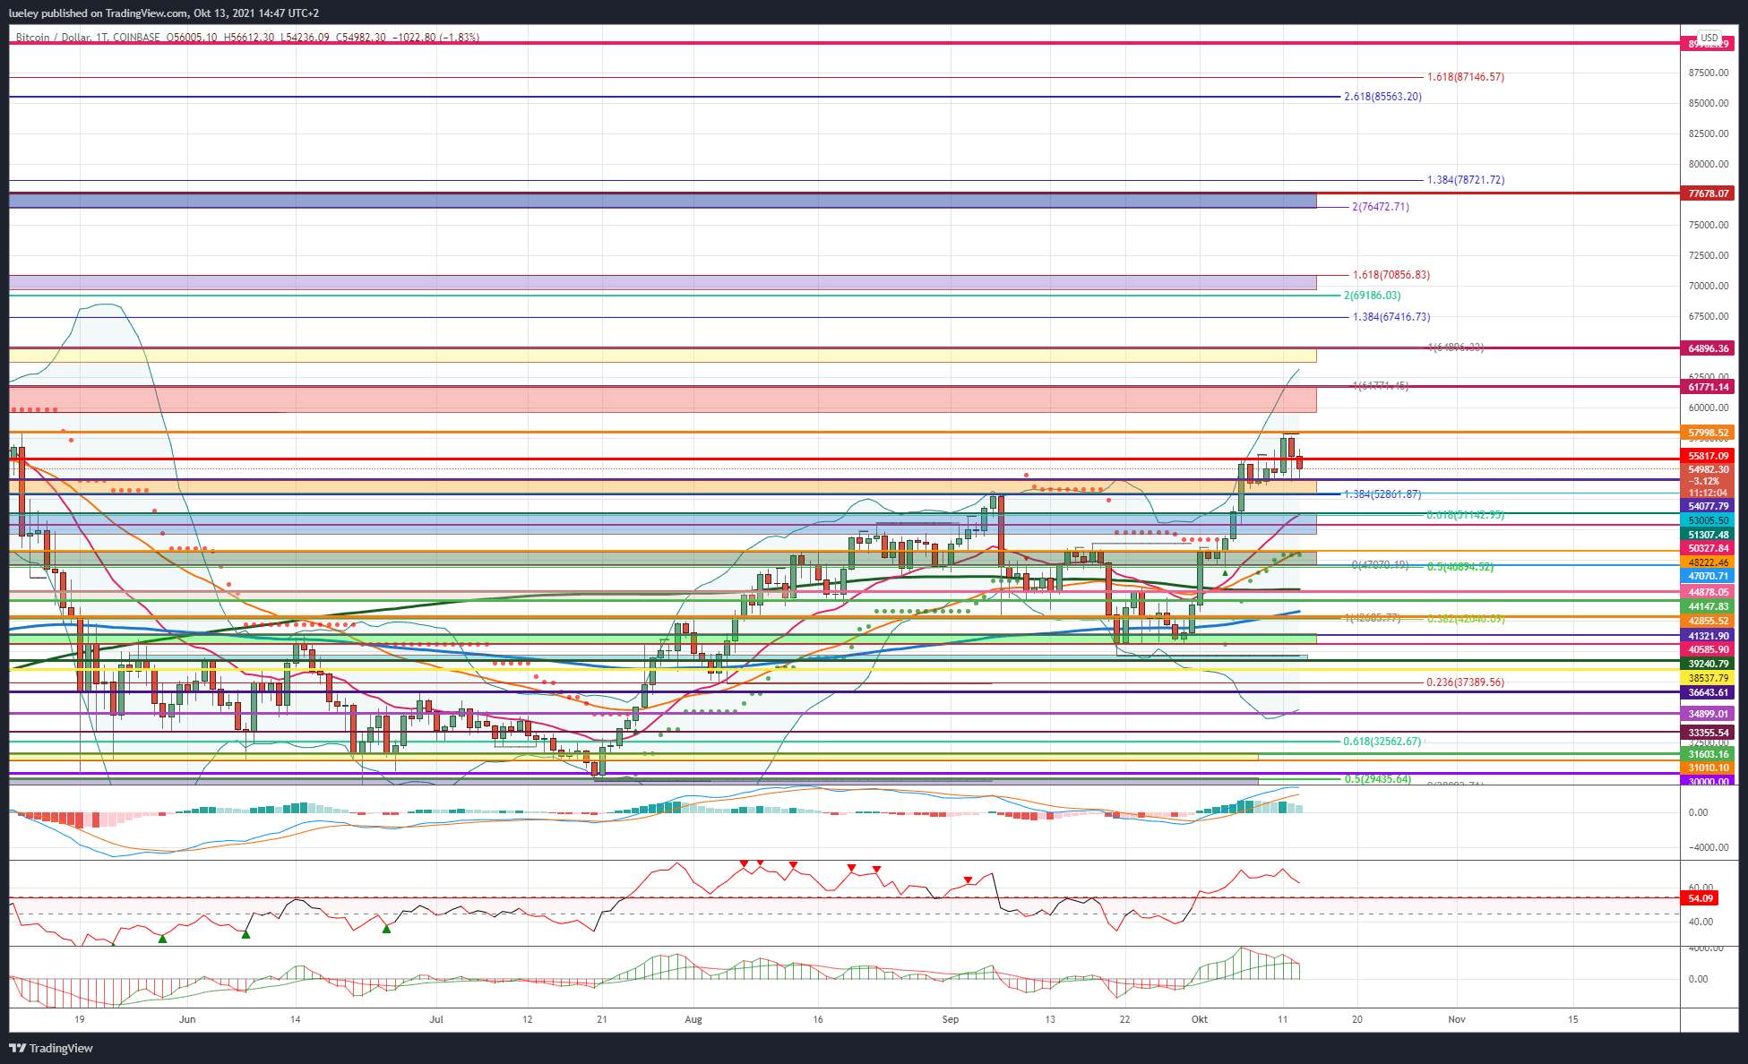Select the green up-arrow signal near Okt candles
Image resolution: width=1748 pixels, height=1064 pixels.
(1225, 572)
